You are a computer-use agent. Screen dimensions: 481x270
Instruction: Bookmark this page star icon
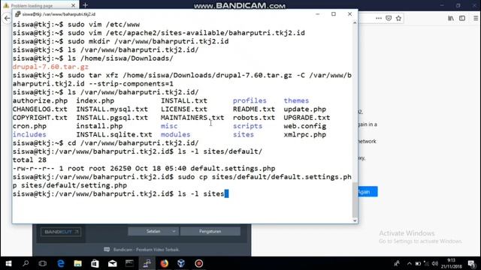(x=398, y=18)
